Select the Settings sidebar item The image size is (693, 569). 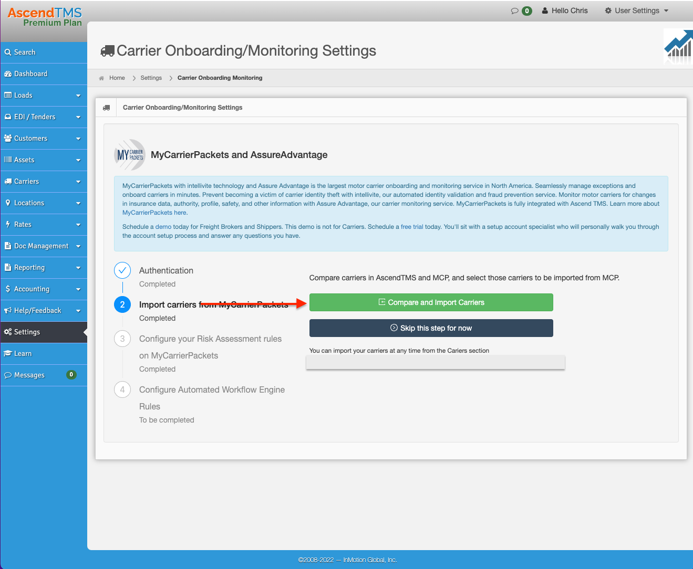[x=44, y=332]
